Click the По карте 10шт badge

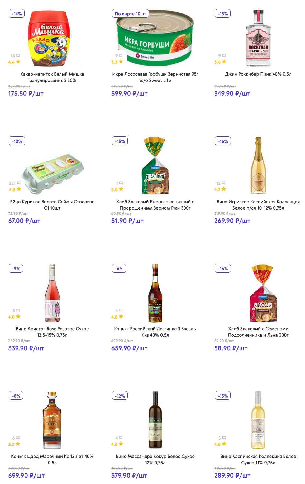tap(130, 14)
